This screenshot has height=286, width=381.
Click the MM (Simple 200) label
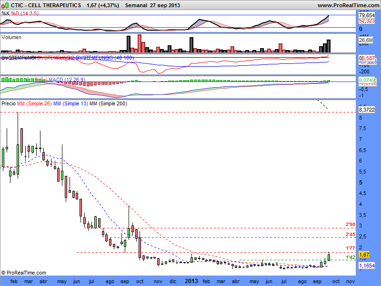coord(109,103)
